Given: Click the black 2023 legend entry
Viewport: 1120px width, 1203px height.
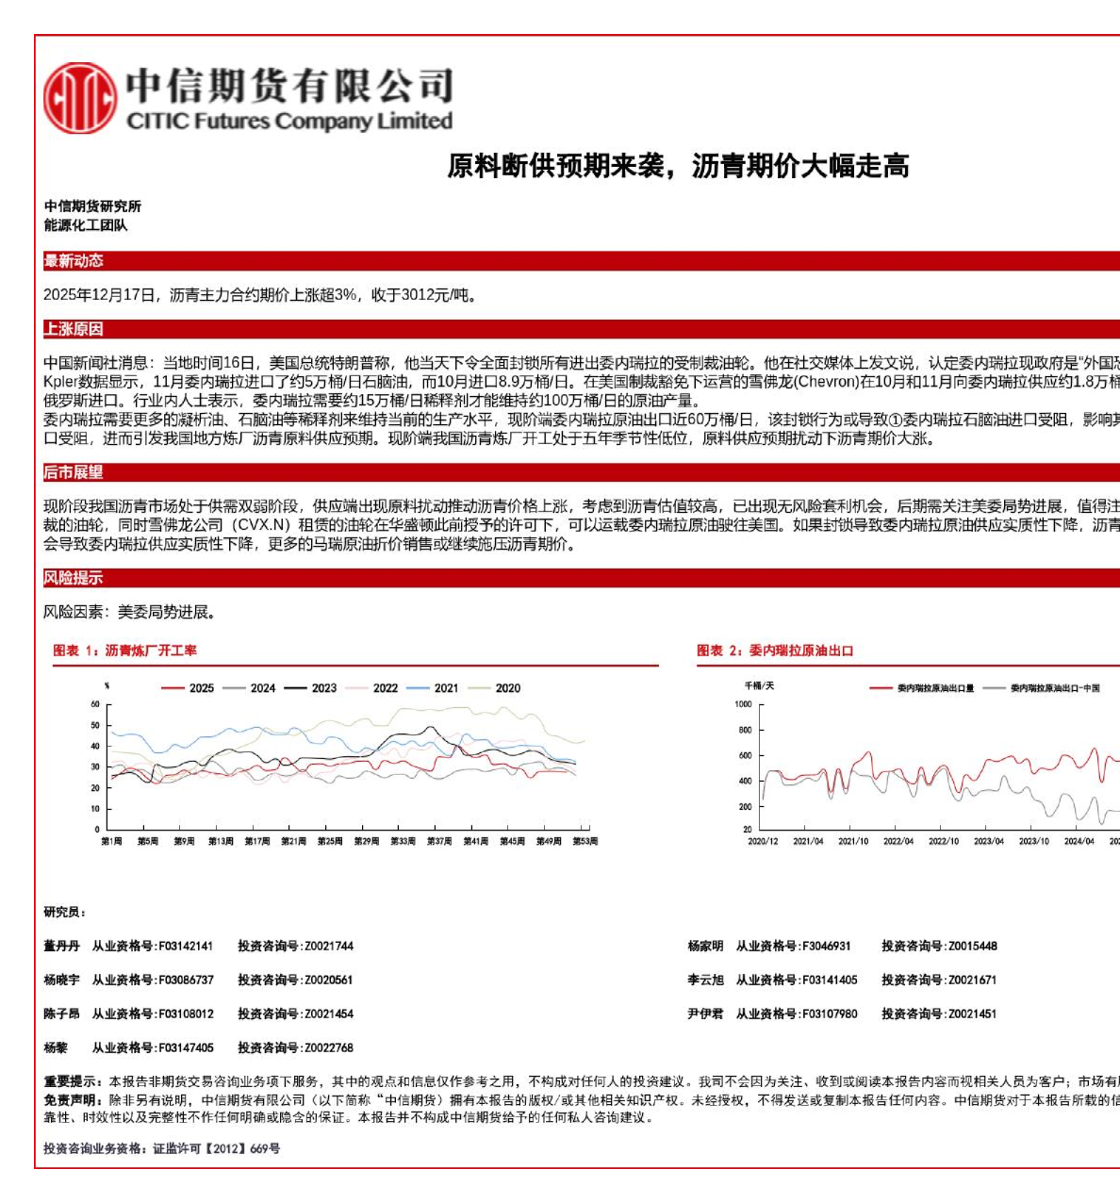Looking at the screenshot, I should pos(312,688).
